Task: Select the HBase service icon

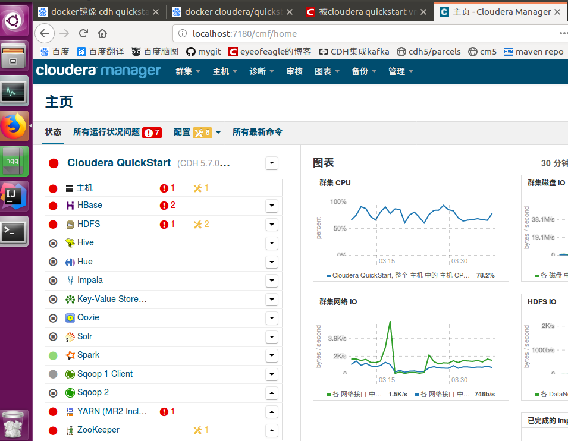Action: pos(70,206)
